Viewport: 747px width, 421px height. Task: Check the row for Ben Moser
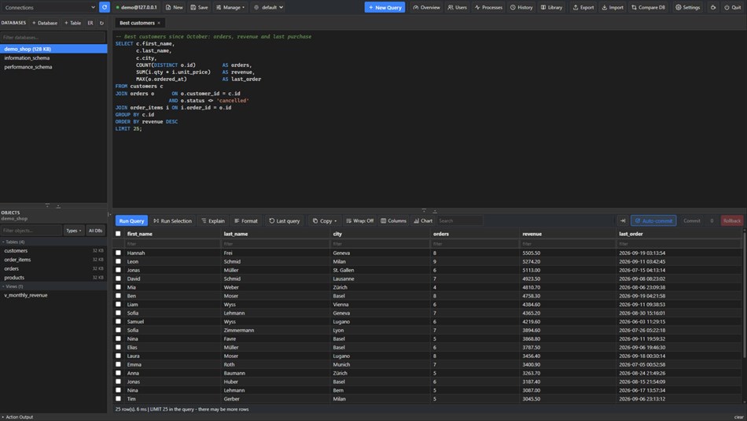click(x=118, y=296)
